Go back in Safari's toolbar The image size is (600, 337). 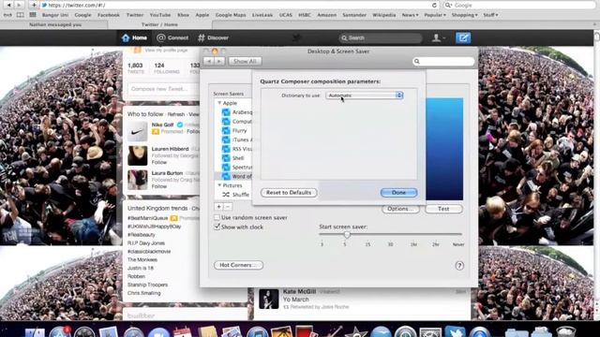click(8, 5)
